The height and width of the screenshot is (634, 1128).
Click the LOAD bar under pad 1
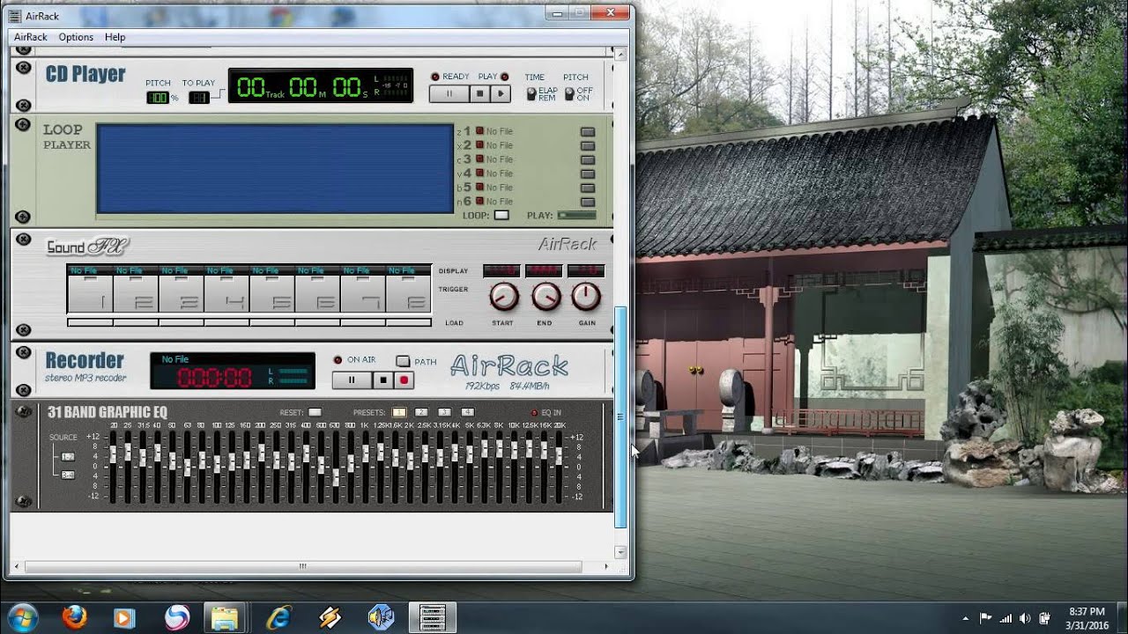click(90, 322)
